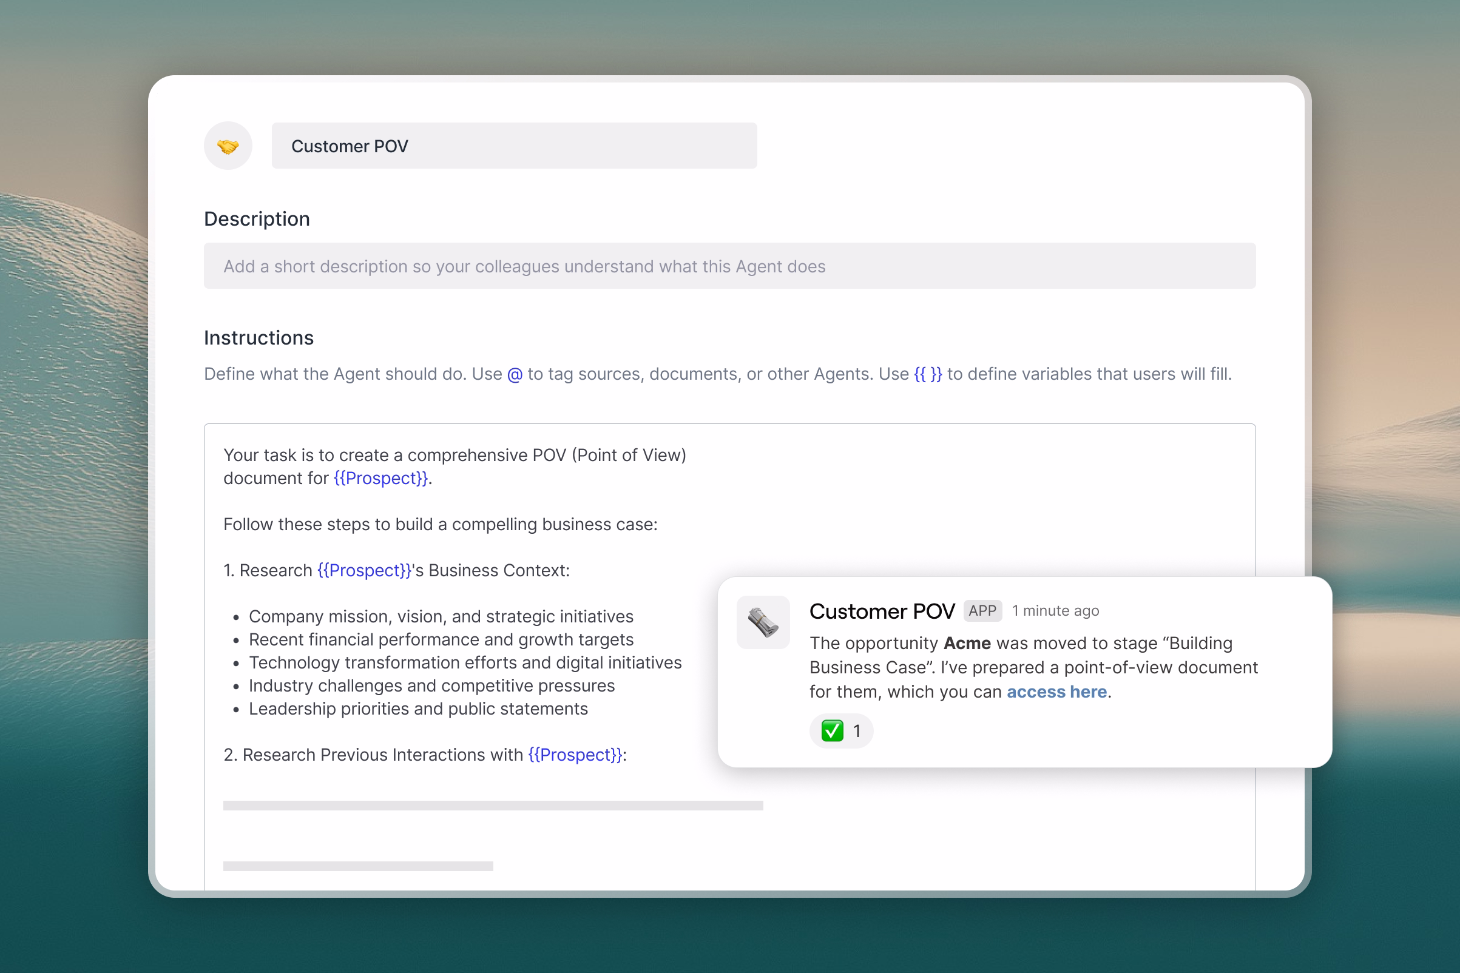Click {{Prospect}} variable in step 2 heading

pos(575,755)
